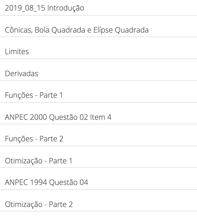Open the 2019_08_15 Introdução entry
This screenshot has height=217, width=197.
(x=98, y=8)
